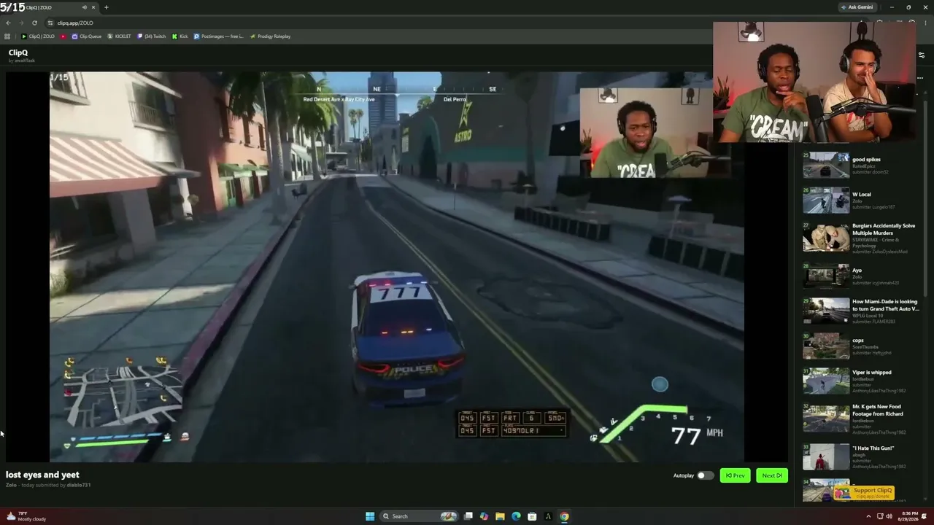
Task: Click the site info icon in address bar
Action: point(50,23)
